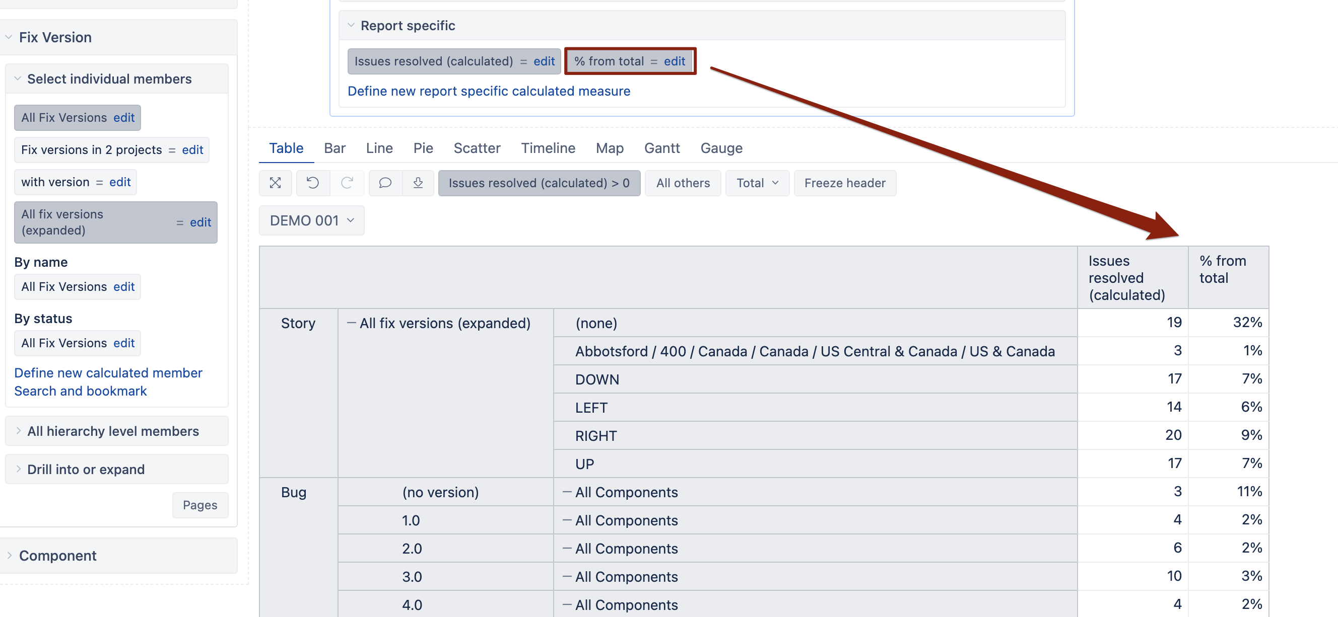1338x617 pixels.
Task: Collapse All fix versions (expanded) row
Action: tap(352, 323)
